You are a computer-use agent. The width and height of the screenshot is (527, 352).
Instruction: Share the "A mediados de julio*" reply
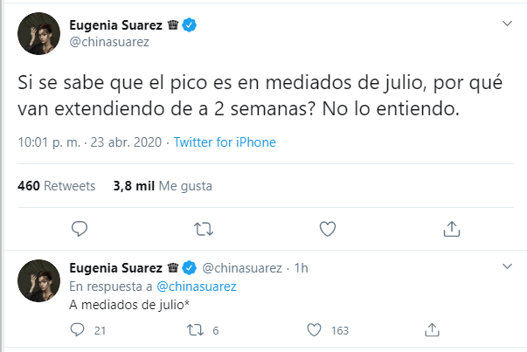click(432, 330)
